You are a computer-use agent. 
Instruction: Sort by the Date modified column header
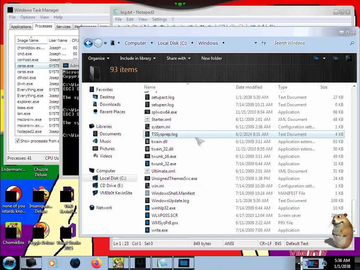[x=249, y=87]
